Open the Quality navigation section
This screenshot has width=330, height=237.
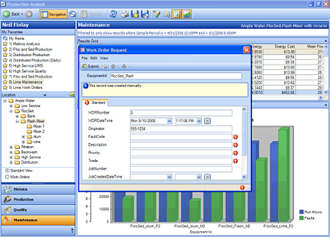click(38, 210)
